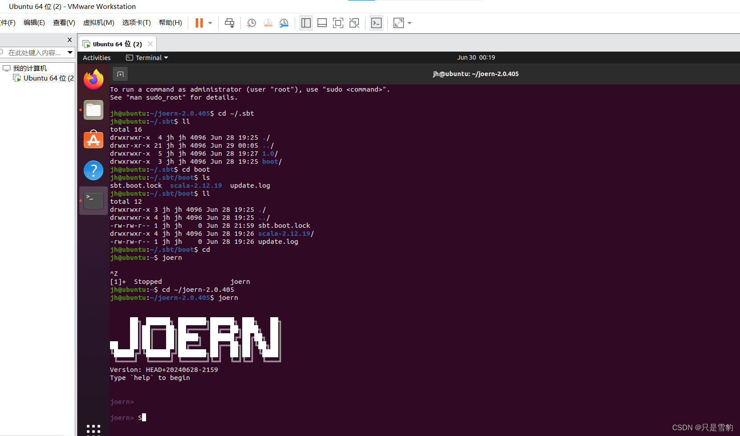Screen dimensions: 740x436
Task: Open the 帮助(H) menu
Action: (x=170, y=23)
